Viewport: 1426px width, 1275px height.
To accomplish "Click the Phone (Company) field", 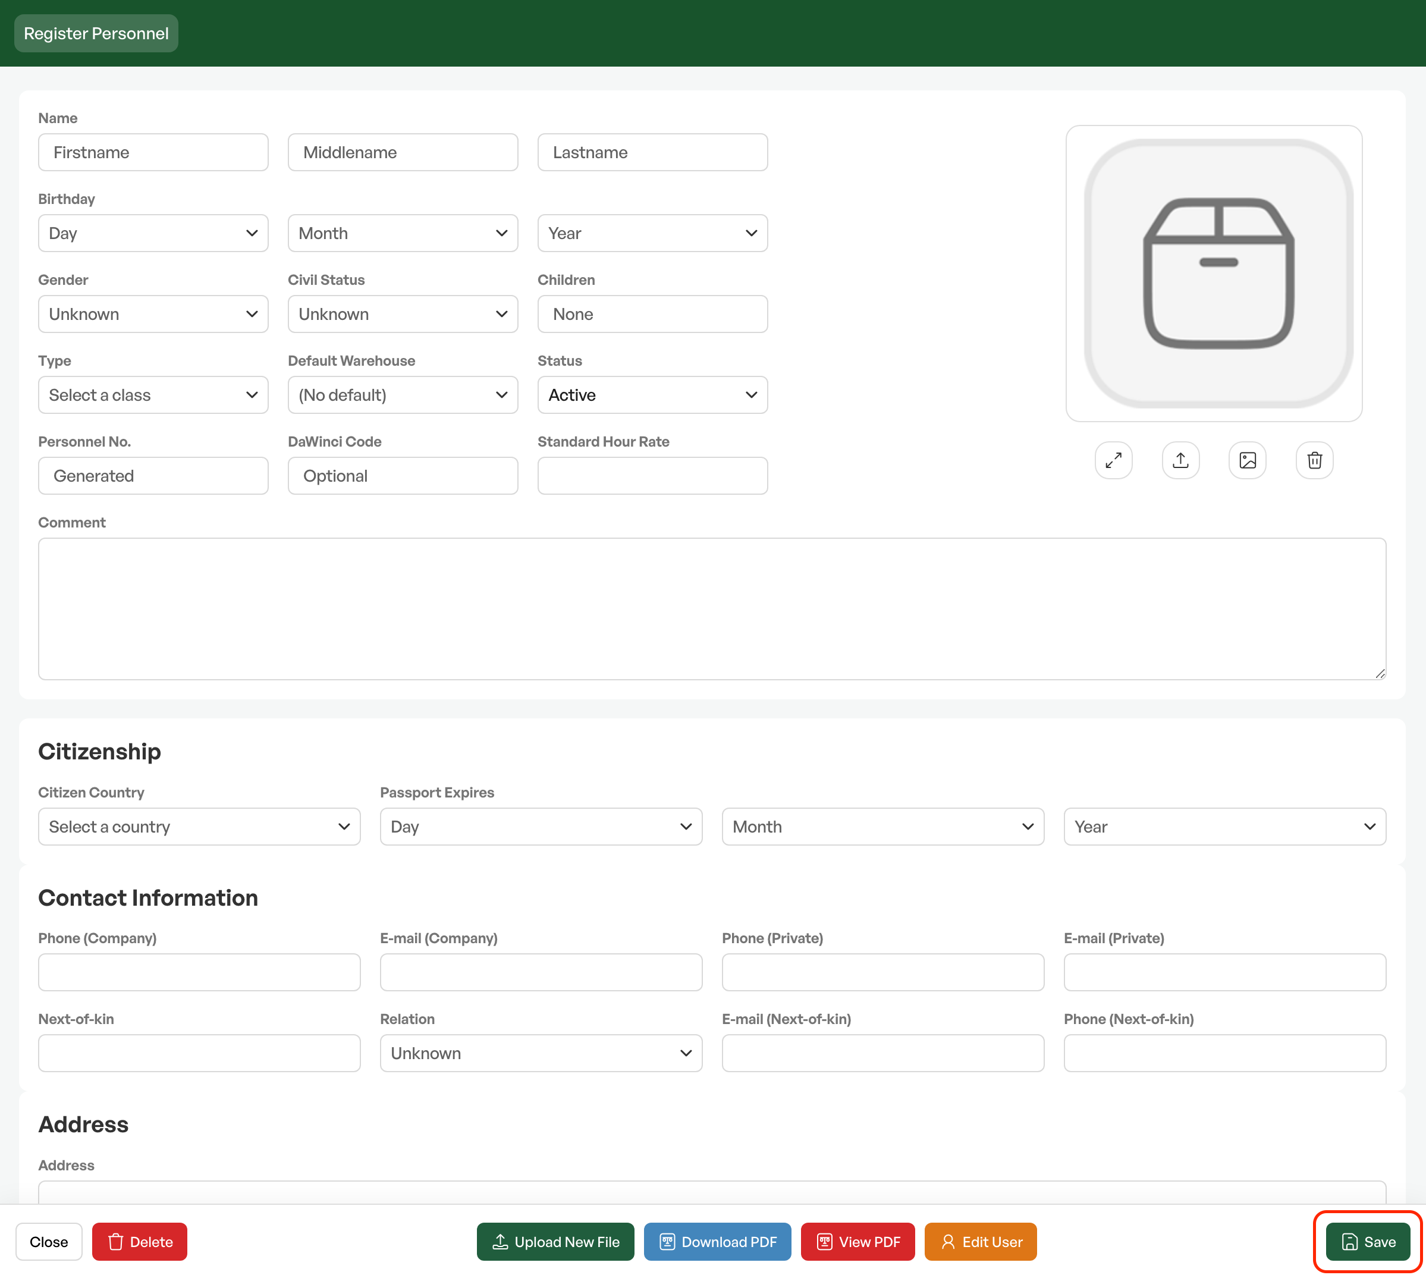I will pyautogui.click(x=200, y=972).
